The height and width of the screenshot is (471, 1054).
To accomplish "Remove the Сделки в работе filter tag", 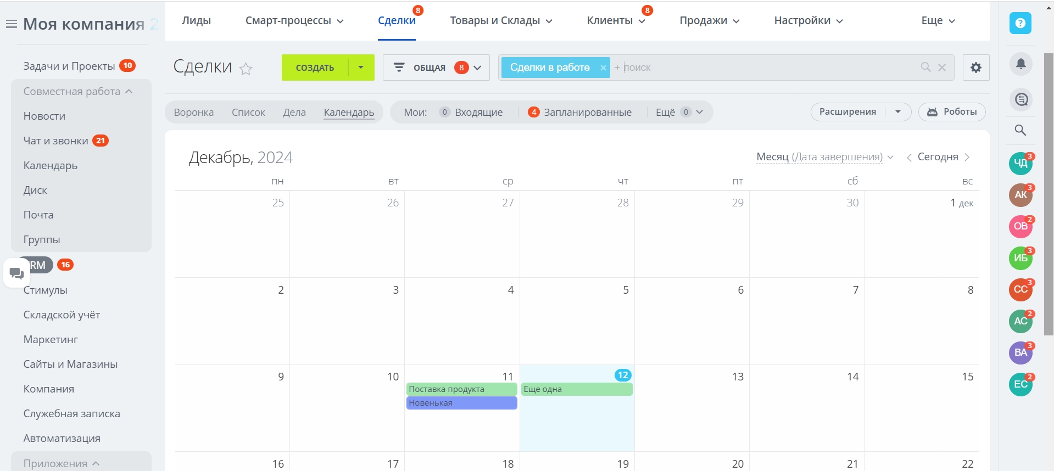I will coord(603,68).
